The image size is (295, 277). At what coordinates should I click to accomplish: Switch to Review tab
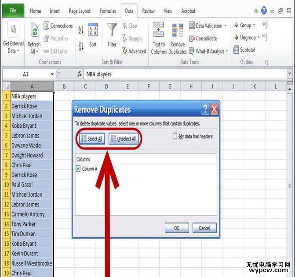click(148, 11)
